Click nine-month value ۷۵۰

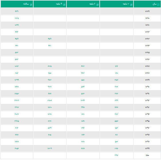pyautogui.click(x=50, y=73)
